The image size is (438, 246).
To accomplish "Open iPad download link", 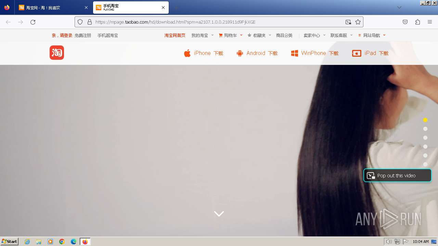I will pyautogui.click(x=370, y=53).
